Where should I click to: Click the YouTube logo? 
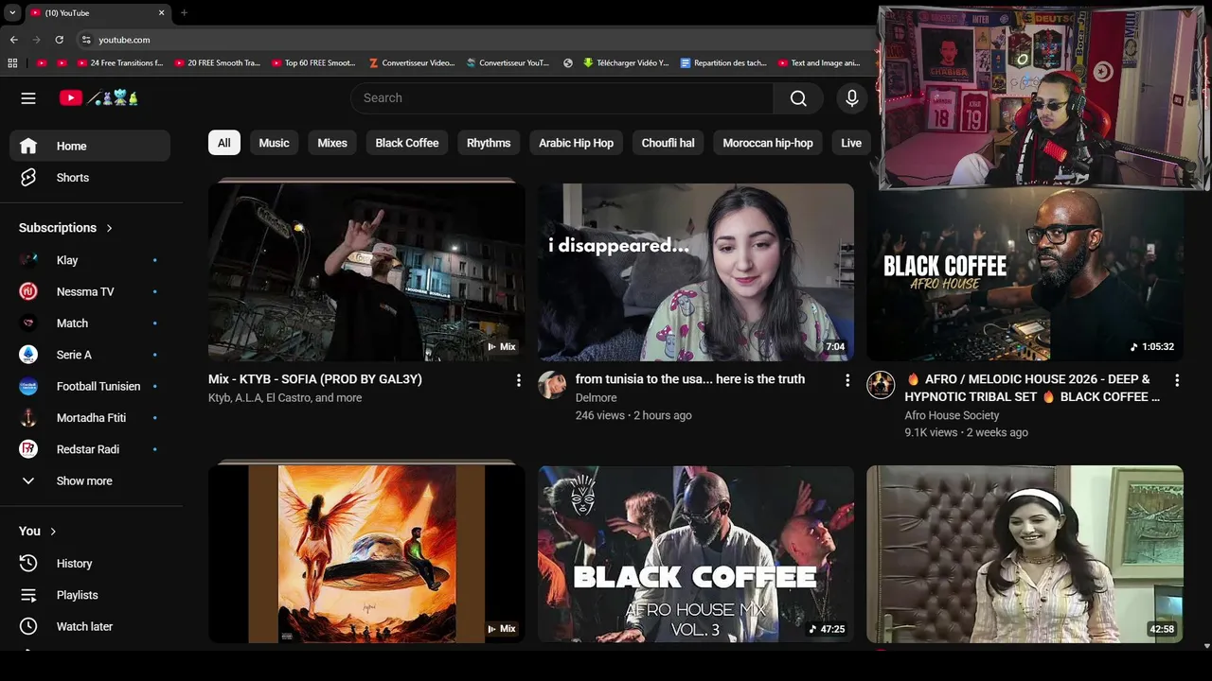coord(98,97)
